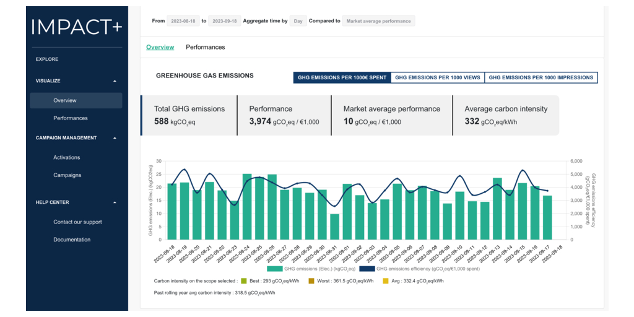The height and width of the screenshot is (317, 634).
Task: Open the Documentation link
Action: [x=72, y=240]
